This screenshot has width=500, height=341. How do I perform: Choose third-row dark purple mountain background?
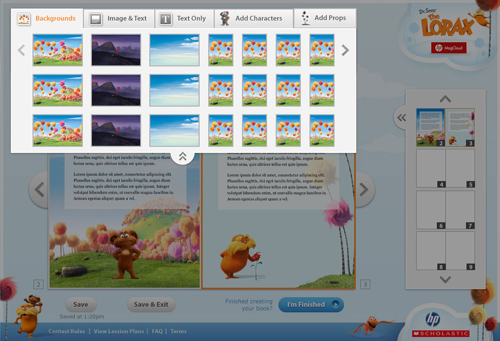pyautogui.click(x=116, y=131)
